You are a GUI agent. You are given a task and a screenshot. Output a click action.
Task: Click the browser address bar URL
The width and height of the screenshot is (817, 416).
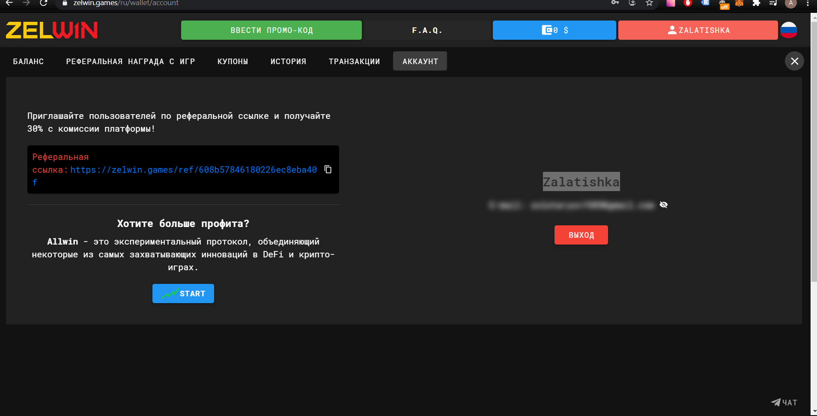(x=126, y=3)
